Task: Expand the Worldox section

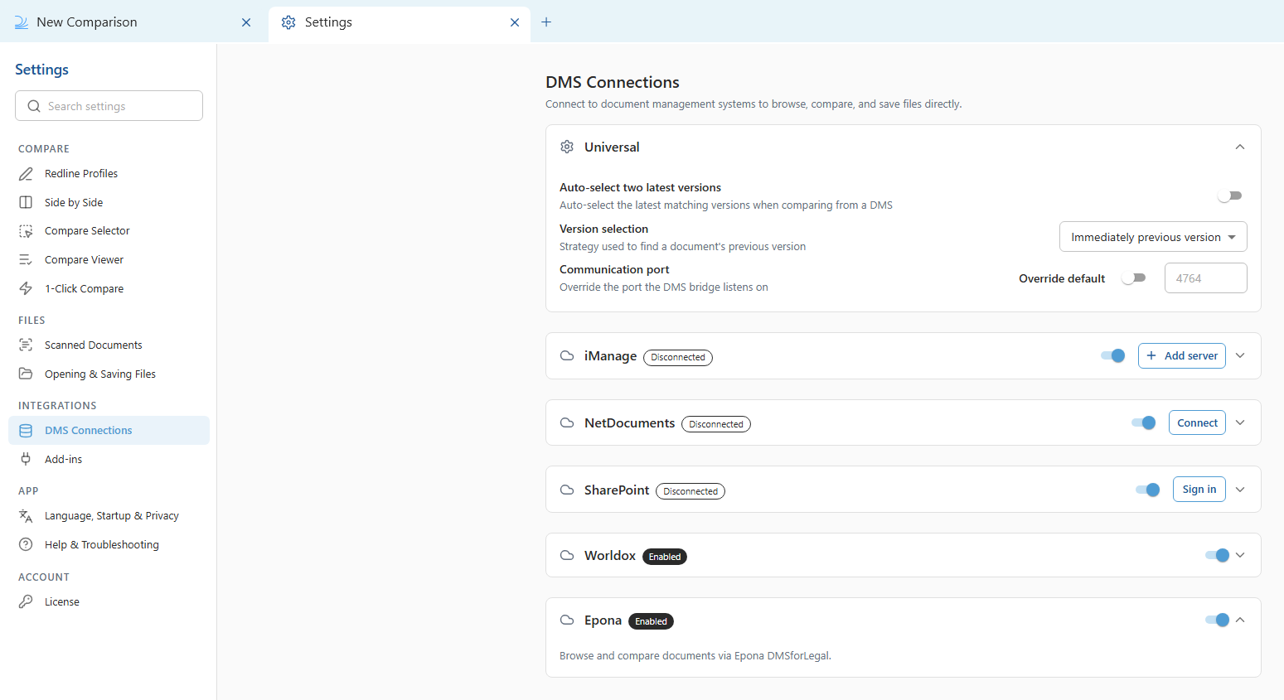Action: click(1240, 555)
